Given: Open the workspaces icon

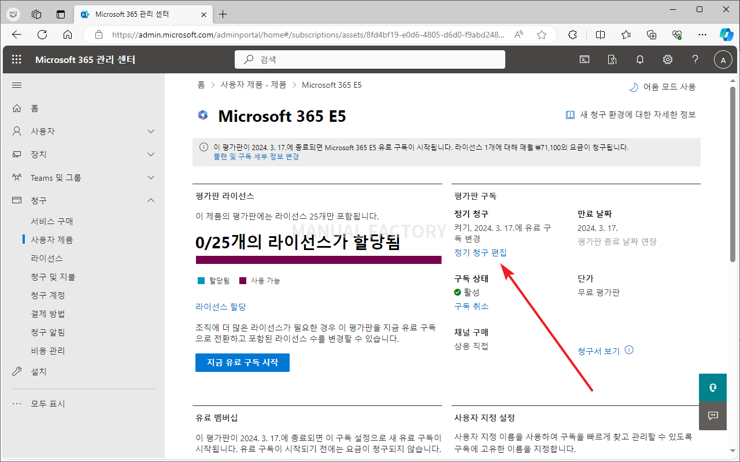Looking at the screenshot, I should (x=36, y=14).
